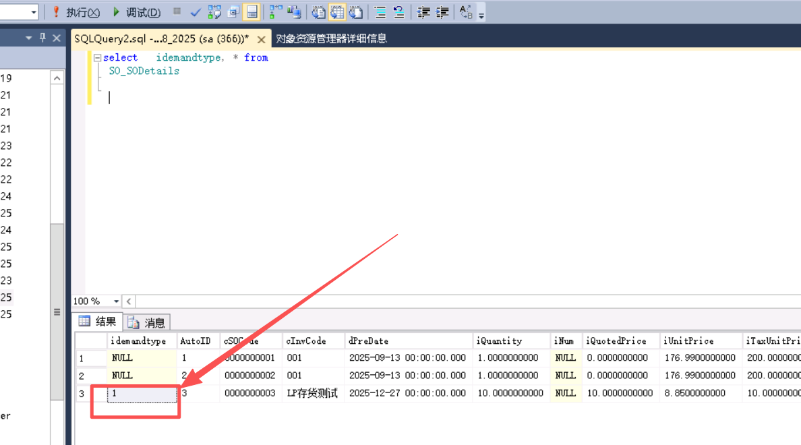Click the 调试(D) button

point(137,12)
